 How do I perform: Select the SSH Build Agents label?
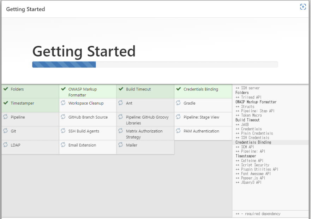(84, 131)
